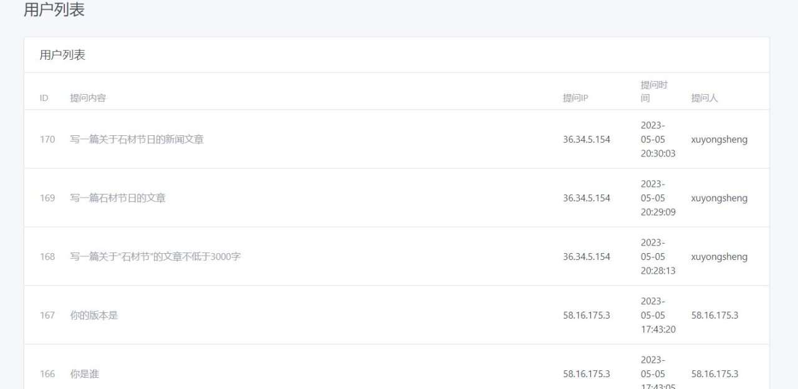Select the 提问人 column header
The height and width of the screenshot is (389, 798).
(x=704, y=98)
